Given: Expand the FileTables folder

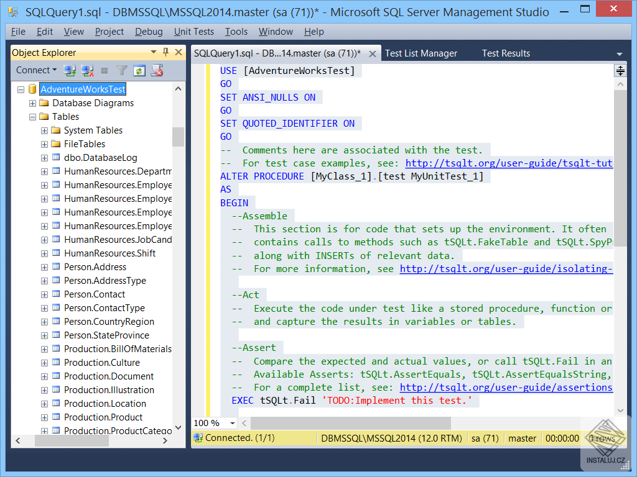Looking at the screenshot, I should coord(44,144).
